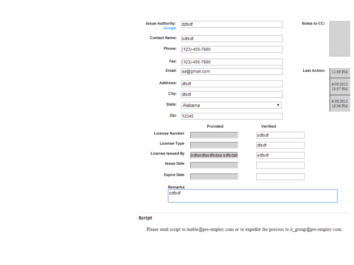Click the Script section heading
This screenshot has width=354, height=265.
click(x=145, y=218)
